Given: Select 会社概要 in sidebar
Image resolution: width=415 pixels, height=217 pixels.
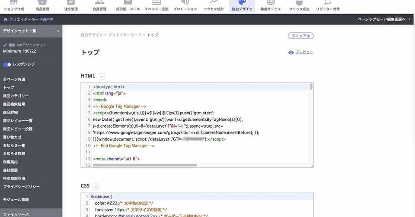Looking at the screenshot, I should click(x=10, y=170).
